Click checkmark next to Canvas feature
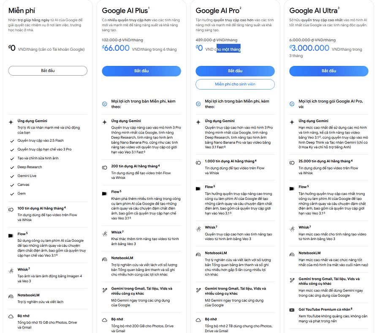This screenshot has width=380, height=333. point(12,185)
